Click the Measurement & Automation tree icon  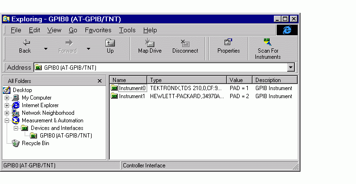[16, 120]
